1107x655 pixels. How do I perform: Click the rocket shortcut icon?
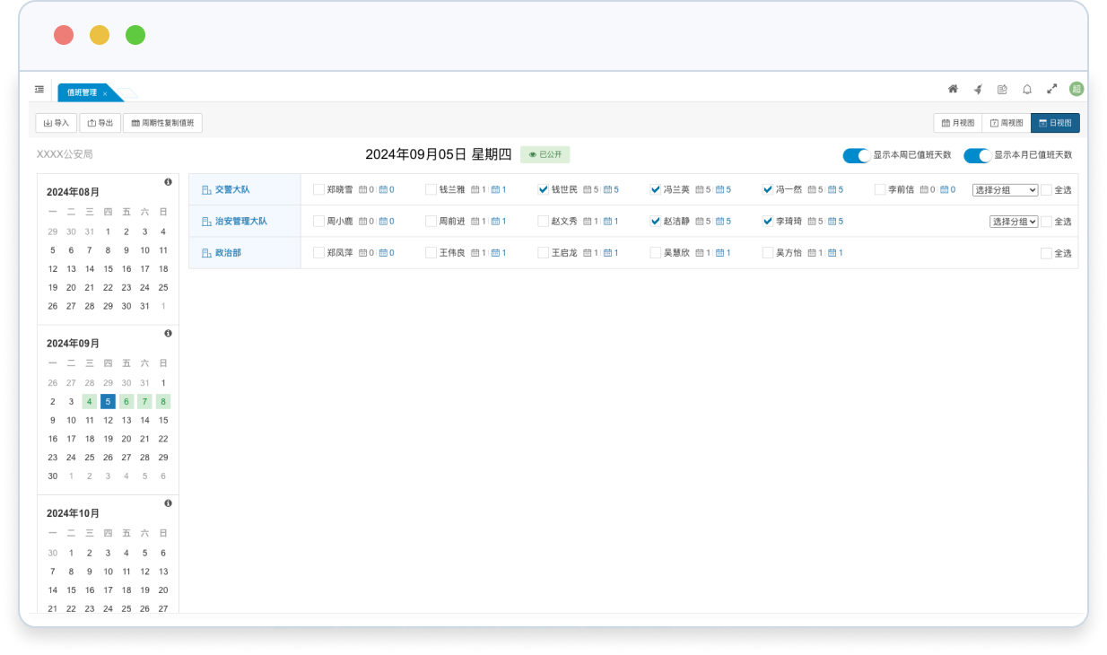[x=978, y=89]
